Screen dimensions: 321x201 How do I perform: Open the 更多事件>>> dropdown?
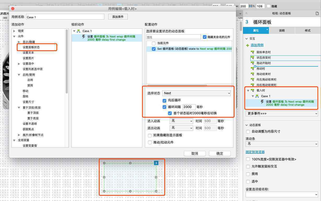pos(282,114)
